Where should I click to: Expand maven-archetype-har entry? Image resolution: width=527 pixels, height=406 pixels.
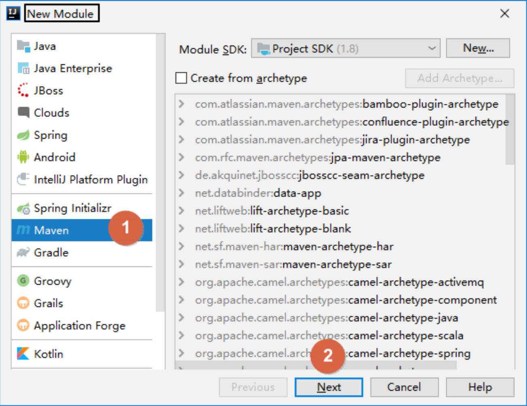point(182,246)
